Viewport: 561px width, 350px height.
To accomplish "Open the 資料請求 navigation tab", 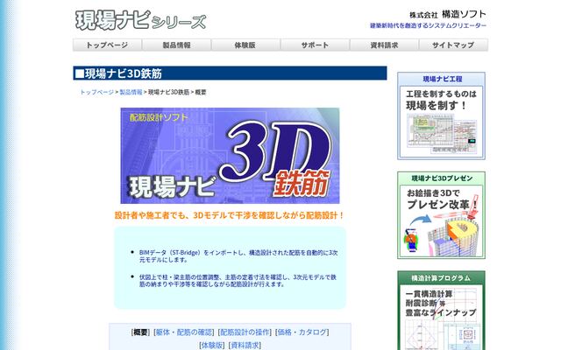I will 384,45.
